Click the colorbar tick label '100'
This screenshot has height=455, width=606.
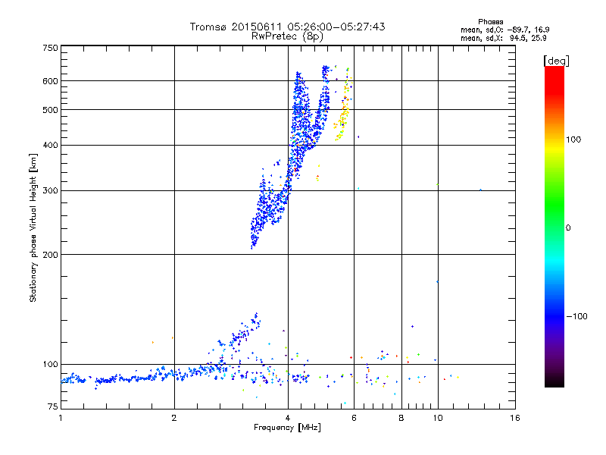[x=573, y=140]
